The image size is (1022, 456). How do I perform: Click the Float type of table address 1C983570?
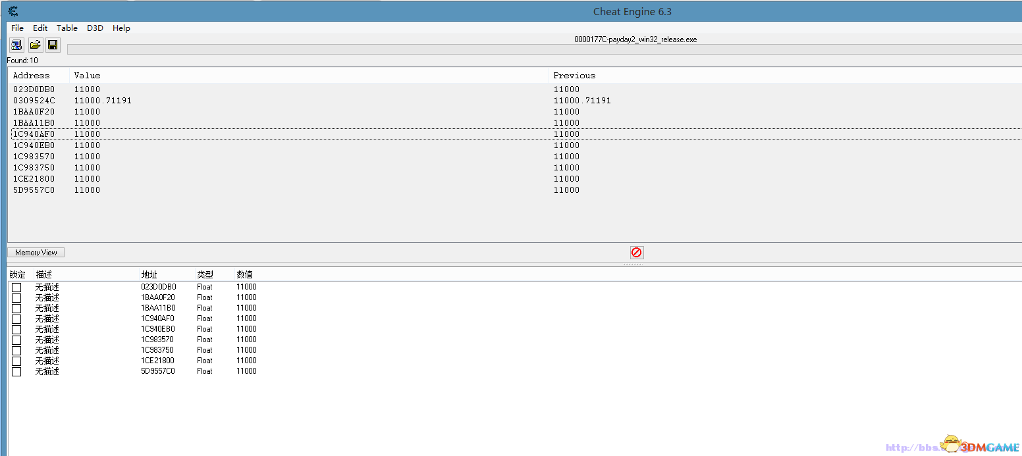tap(205, 340)
